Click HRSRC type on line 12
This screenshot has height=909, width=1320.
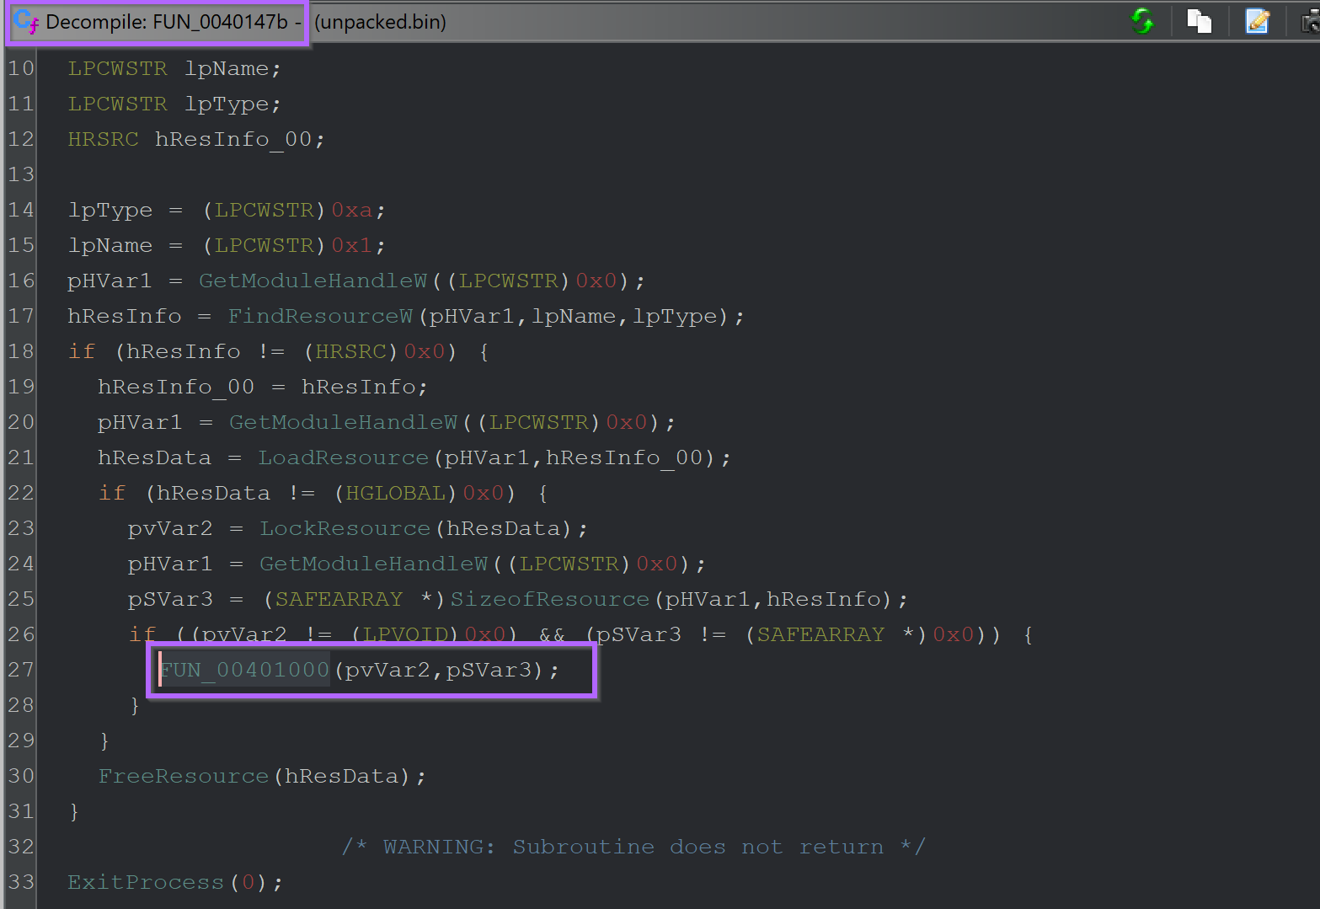[x=103, y=139]
